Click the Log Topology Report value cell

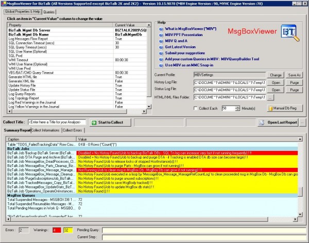pyautogui.click(x=130, y=98)
